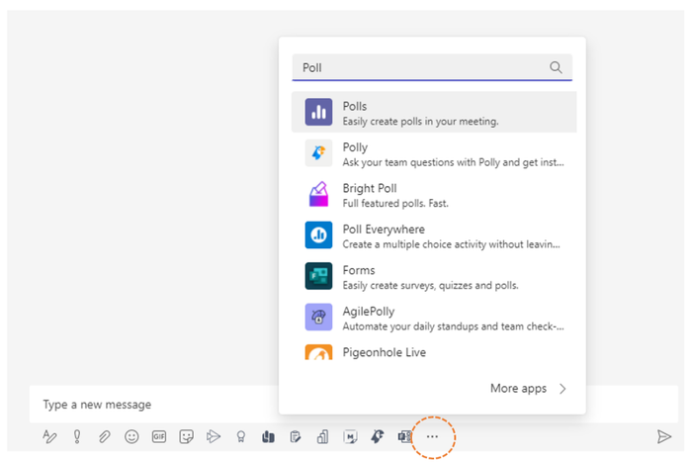
Task: Click the bar chart app icon in toolbar
Action: (x=322, y=436)
